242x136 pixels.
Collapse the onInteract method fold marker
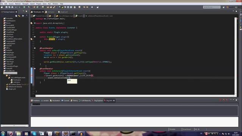35,69
